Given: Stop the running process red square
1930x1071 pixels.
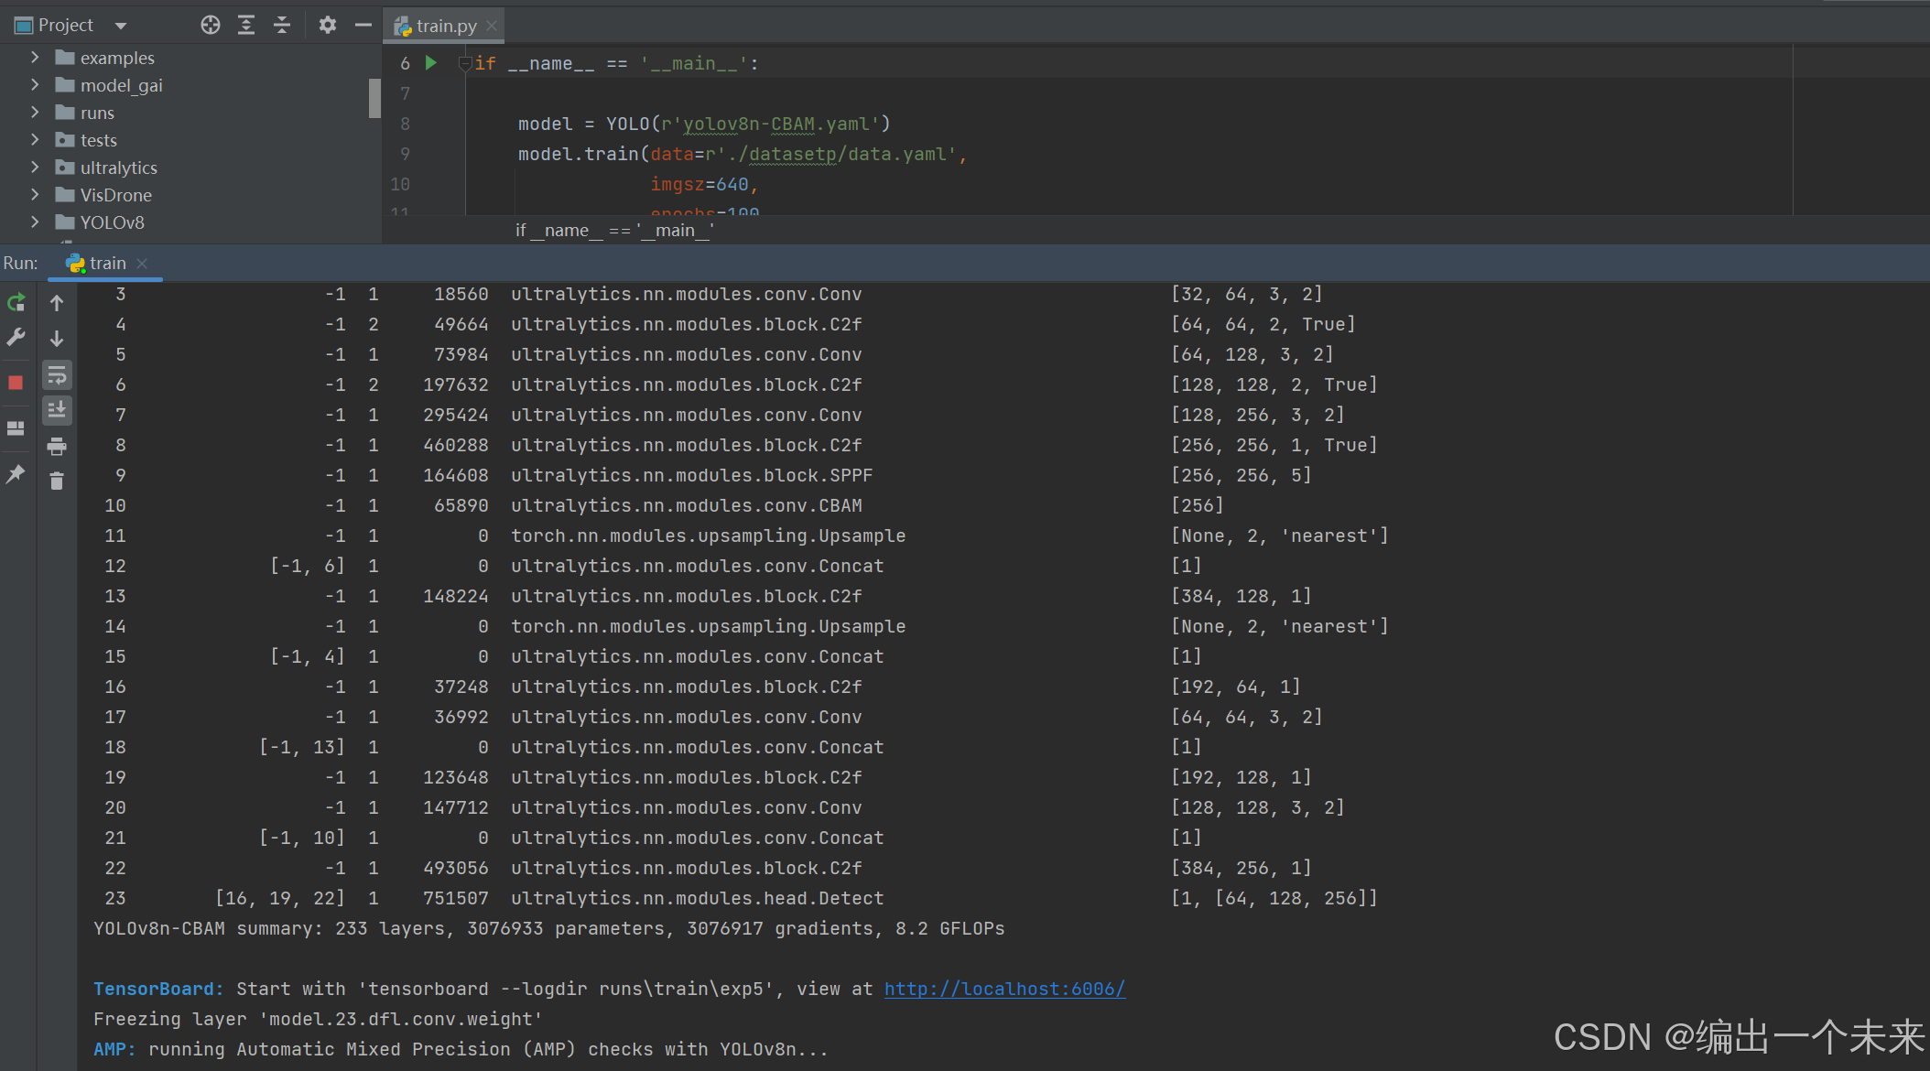Looking at the screenshot, I should [x=16, y=383].
